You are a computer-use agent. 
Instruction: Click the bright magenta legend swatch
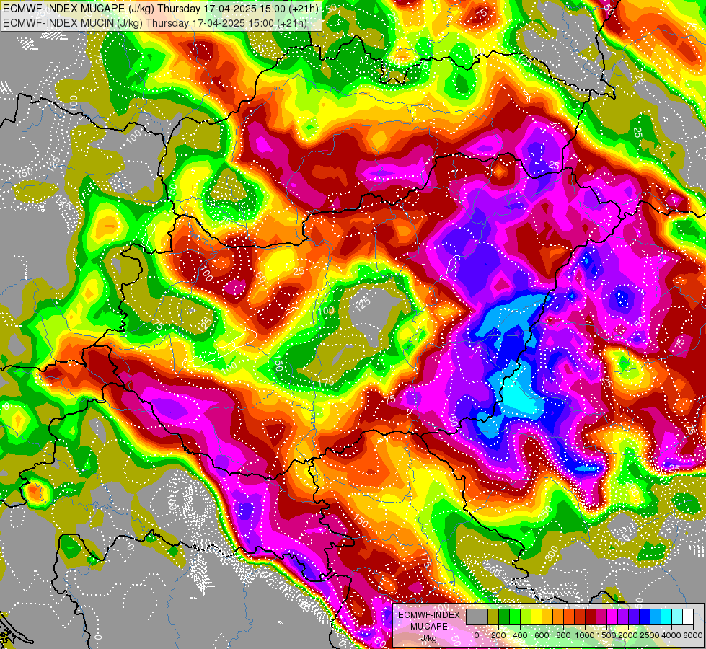(613, 617)
